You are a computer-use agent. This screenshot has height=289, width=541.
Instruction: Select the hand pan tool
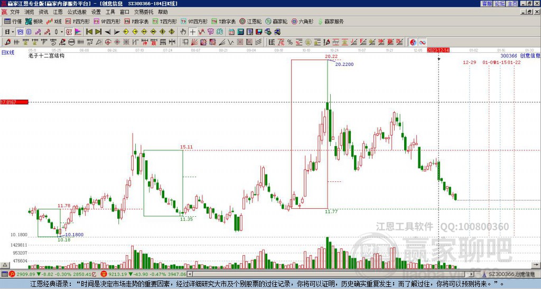pos(183,32)
